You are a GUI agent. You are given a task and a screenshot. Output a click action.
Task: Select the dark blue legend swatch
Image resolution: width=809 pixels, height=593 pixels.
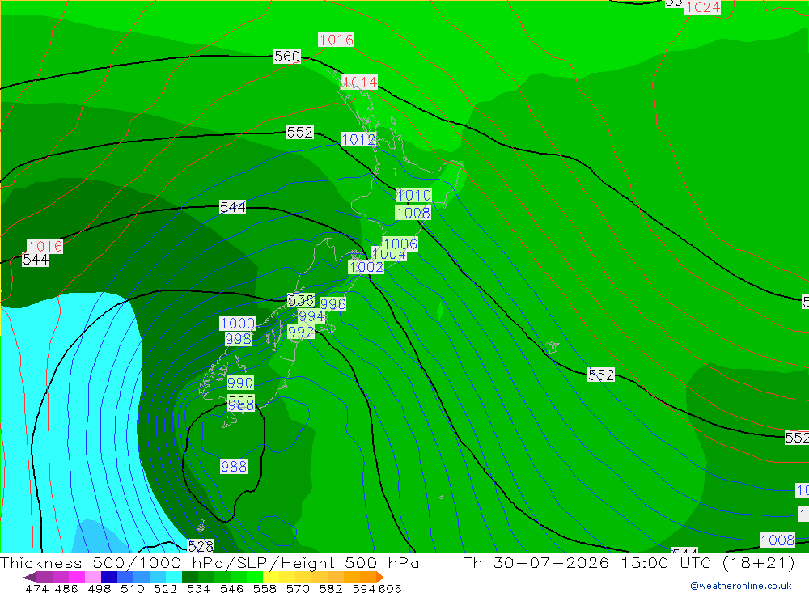click(x=109, y=577)
